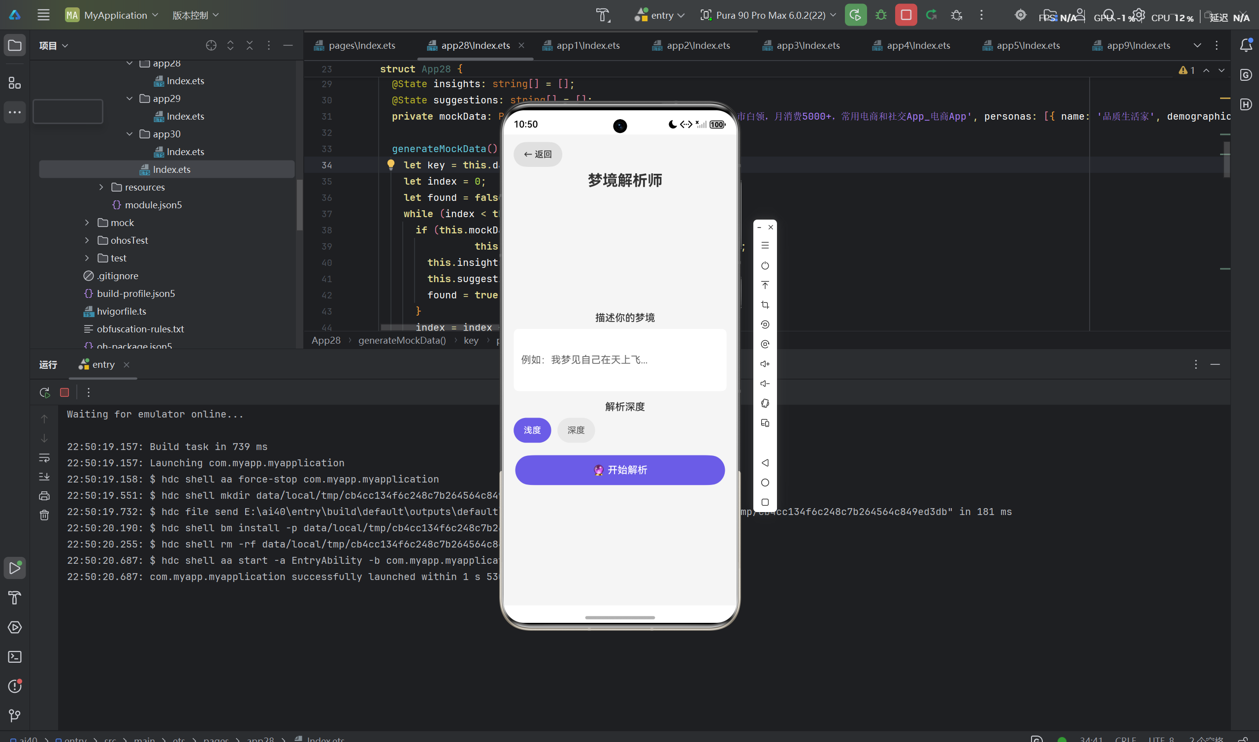Click project tree vertical scrollbar
Screen dimensions: 1259x742
click(299, 204)
